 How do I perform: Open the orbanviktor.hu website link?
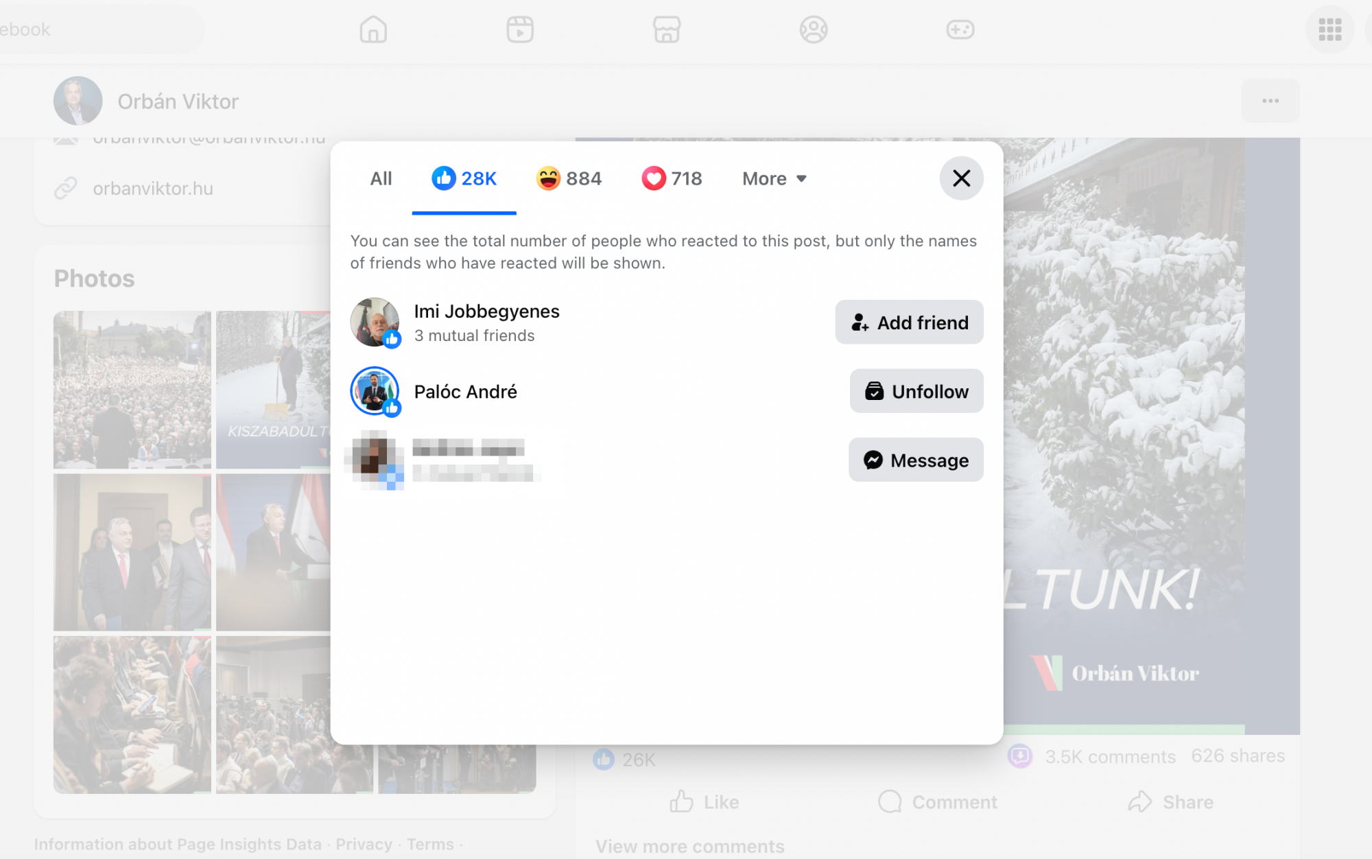[x=152, y=188]
